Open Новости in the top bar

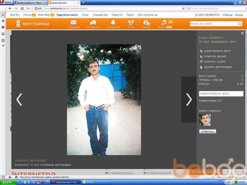pos(117,15)
